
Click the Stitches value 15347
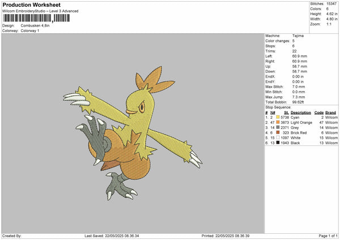(x=331, y=4)
